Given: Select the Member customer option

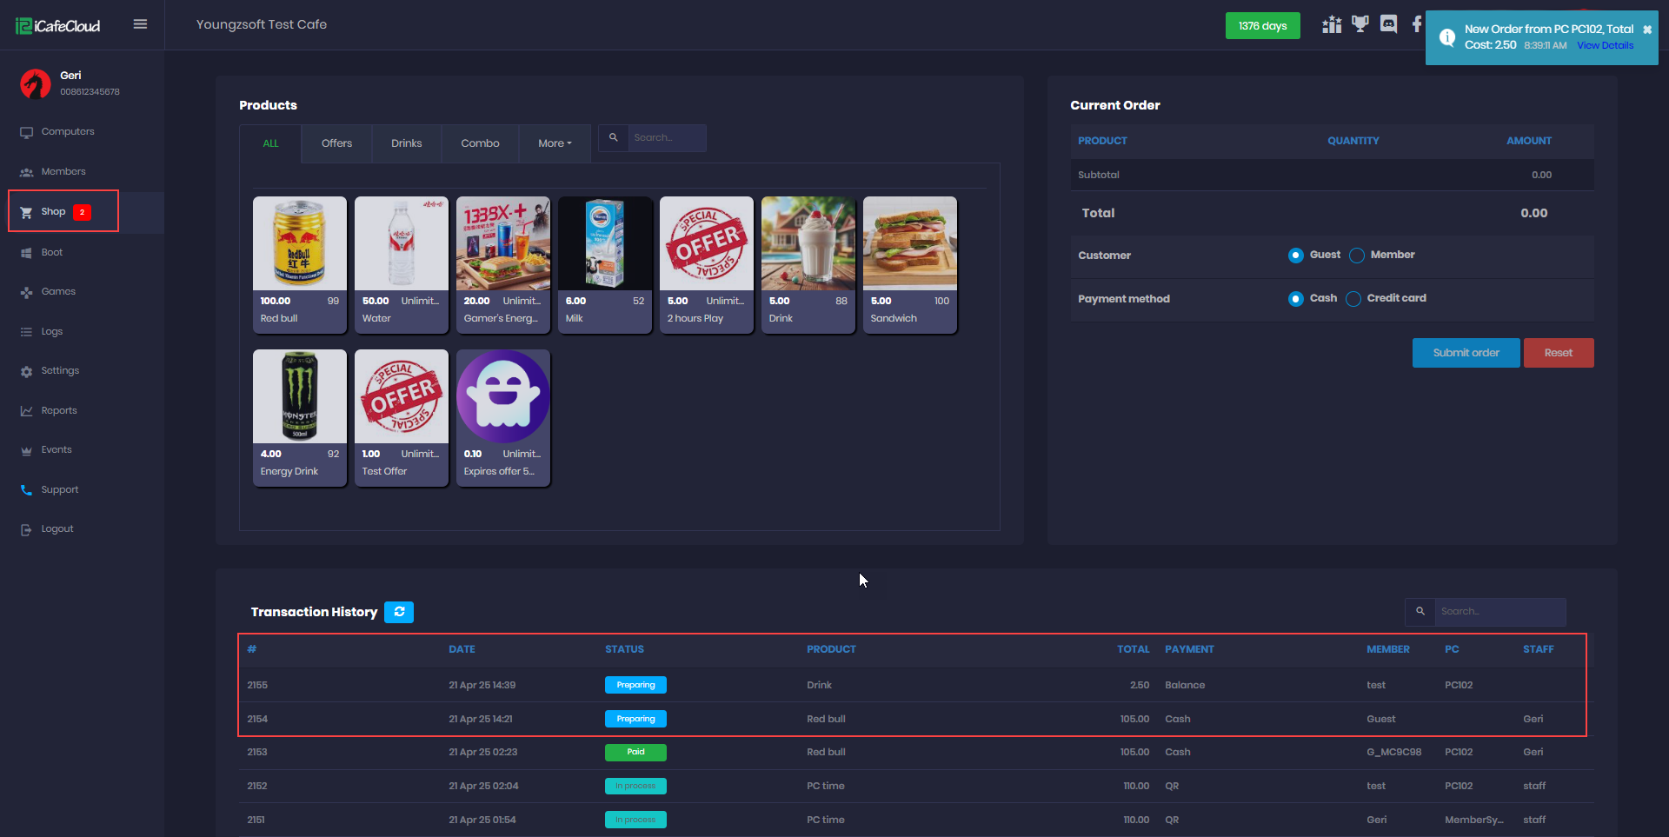Looking at the screenshot, I should click(1357, 256).
